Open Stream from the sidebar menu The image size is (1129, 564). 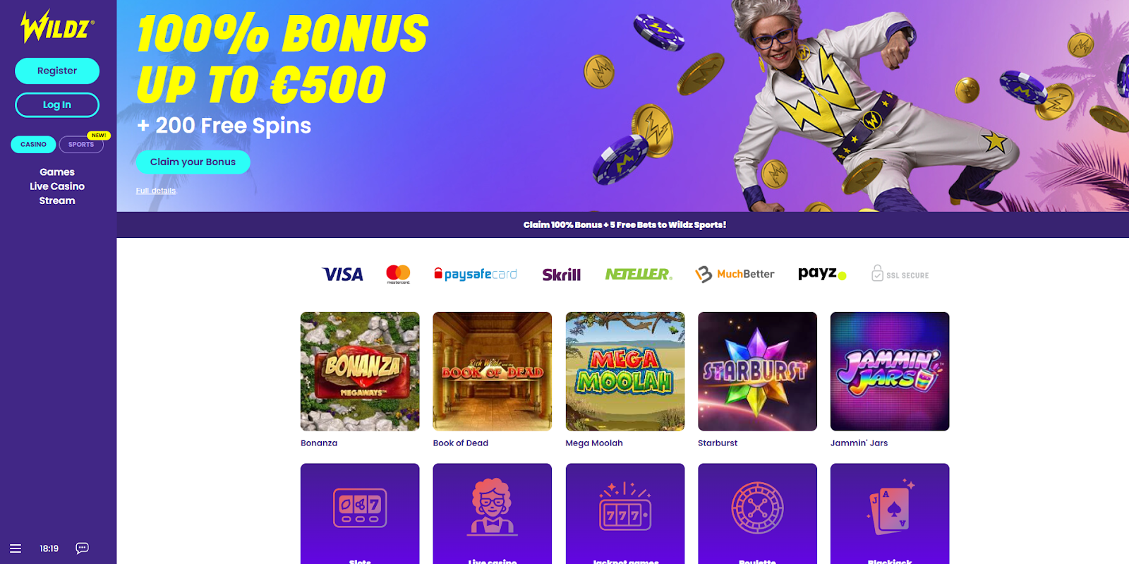57,200
